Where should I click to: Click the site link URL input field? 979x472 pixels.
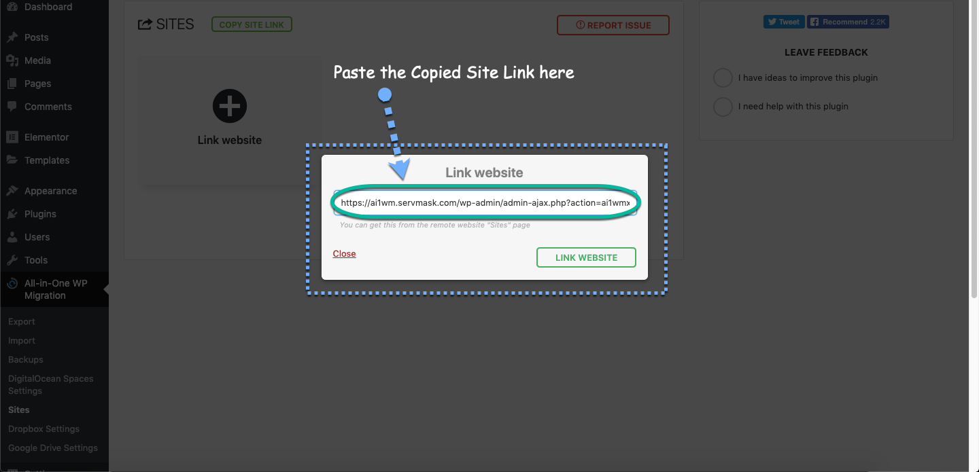[x=485, y=203]
